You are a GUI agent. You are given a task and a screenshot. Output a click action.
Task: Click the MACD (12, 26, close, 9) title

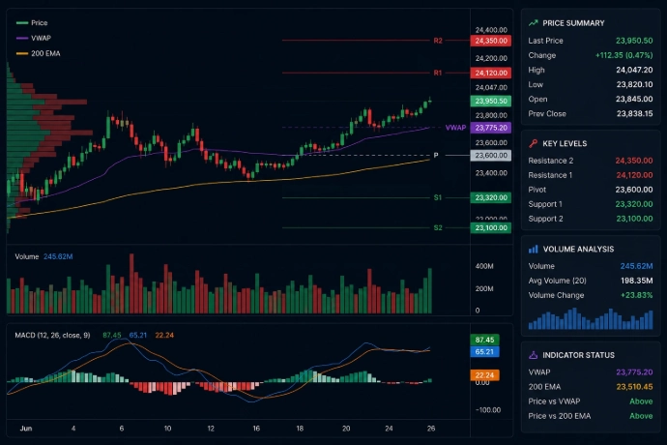tap(52, 335)
